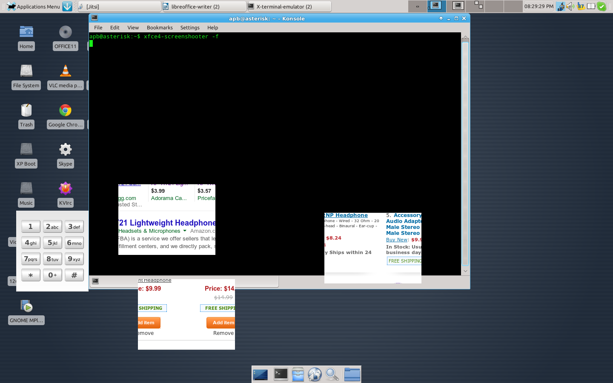Click the orange Add item button
Image resolution: width=613 pixels, height=383 pixels.
(x=221, y=323)
